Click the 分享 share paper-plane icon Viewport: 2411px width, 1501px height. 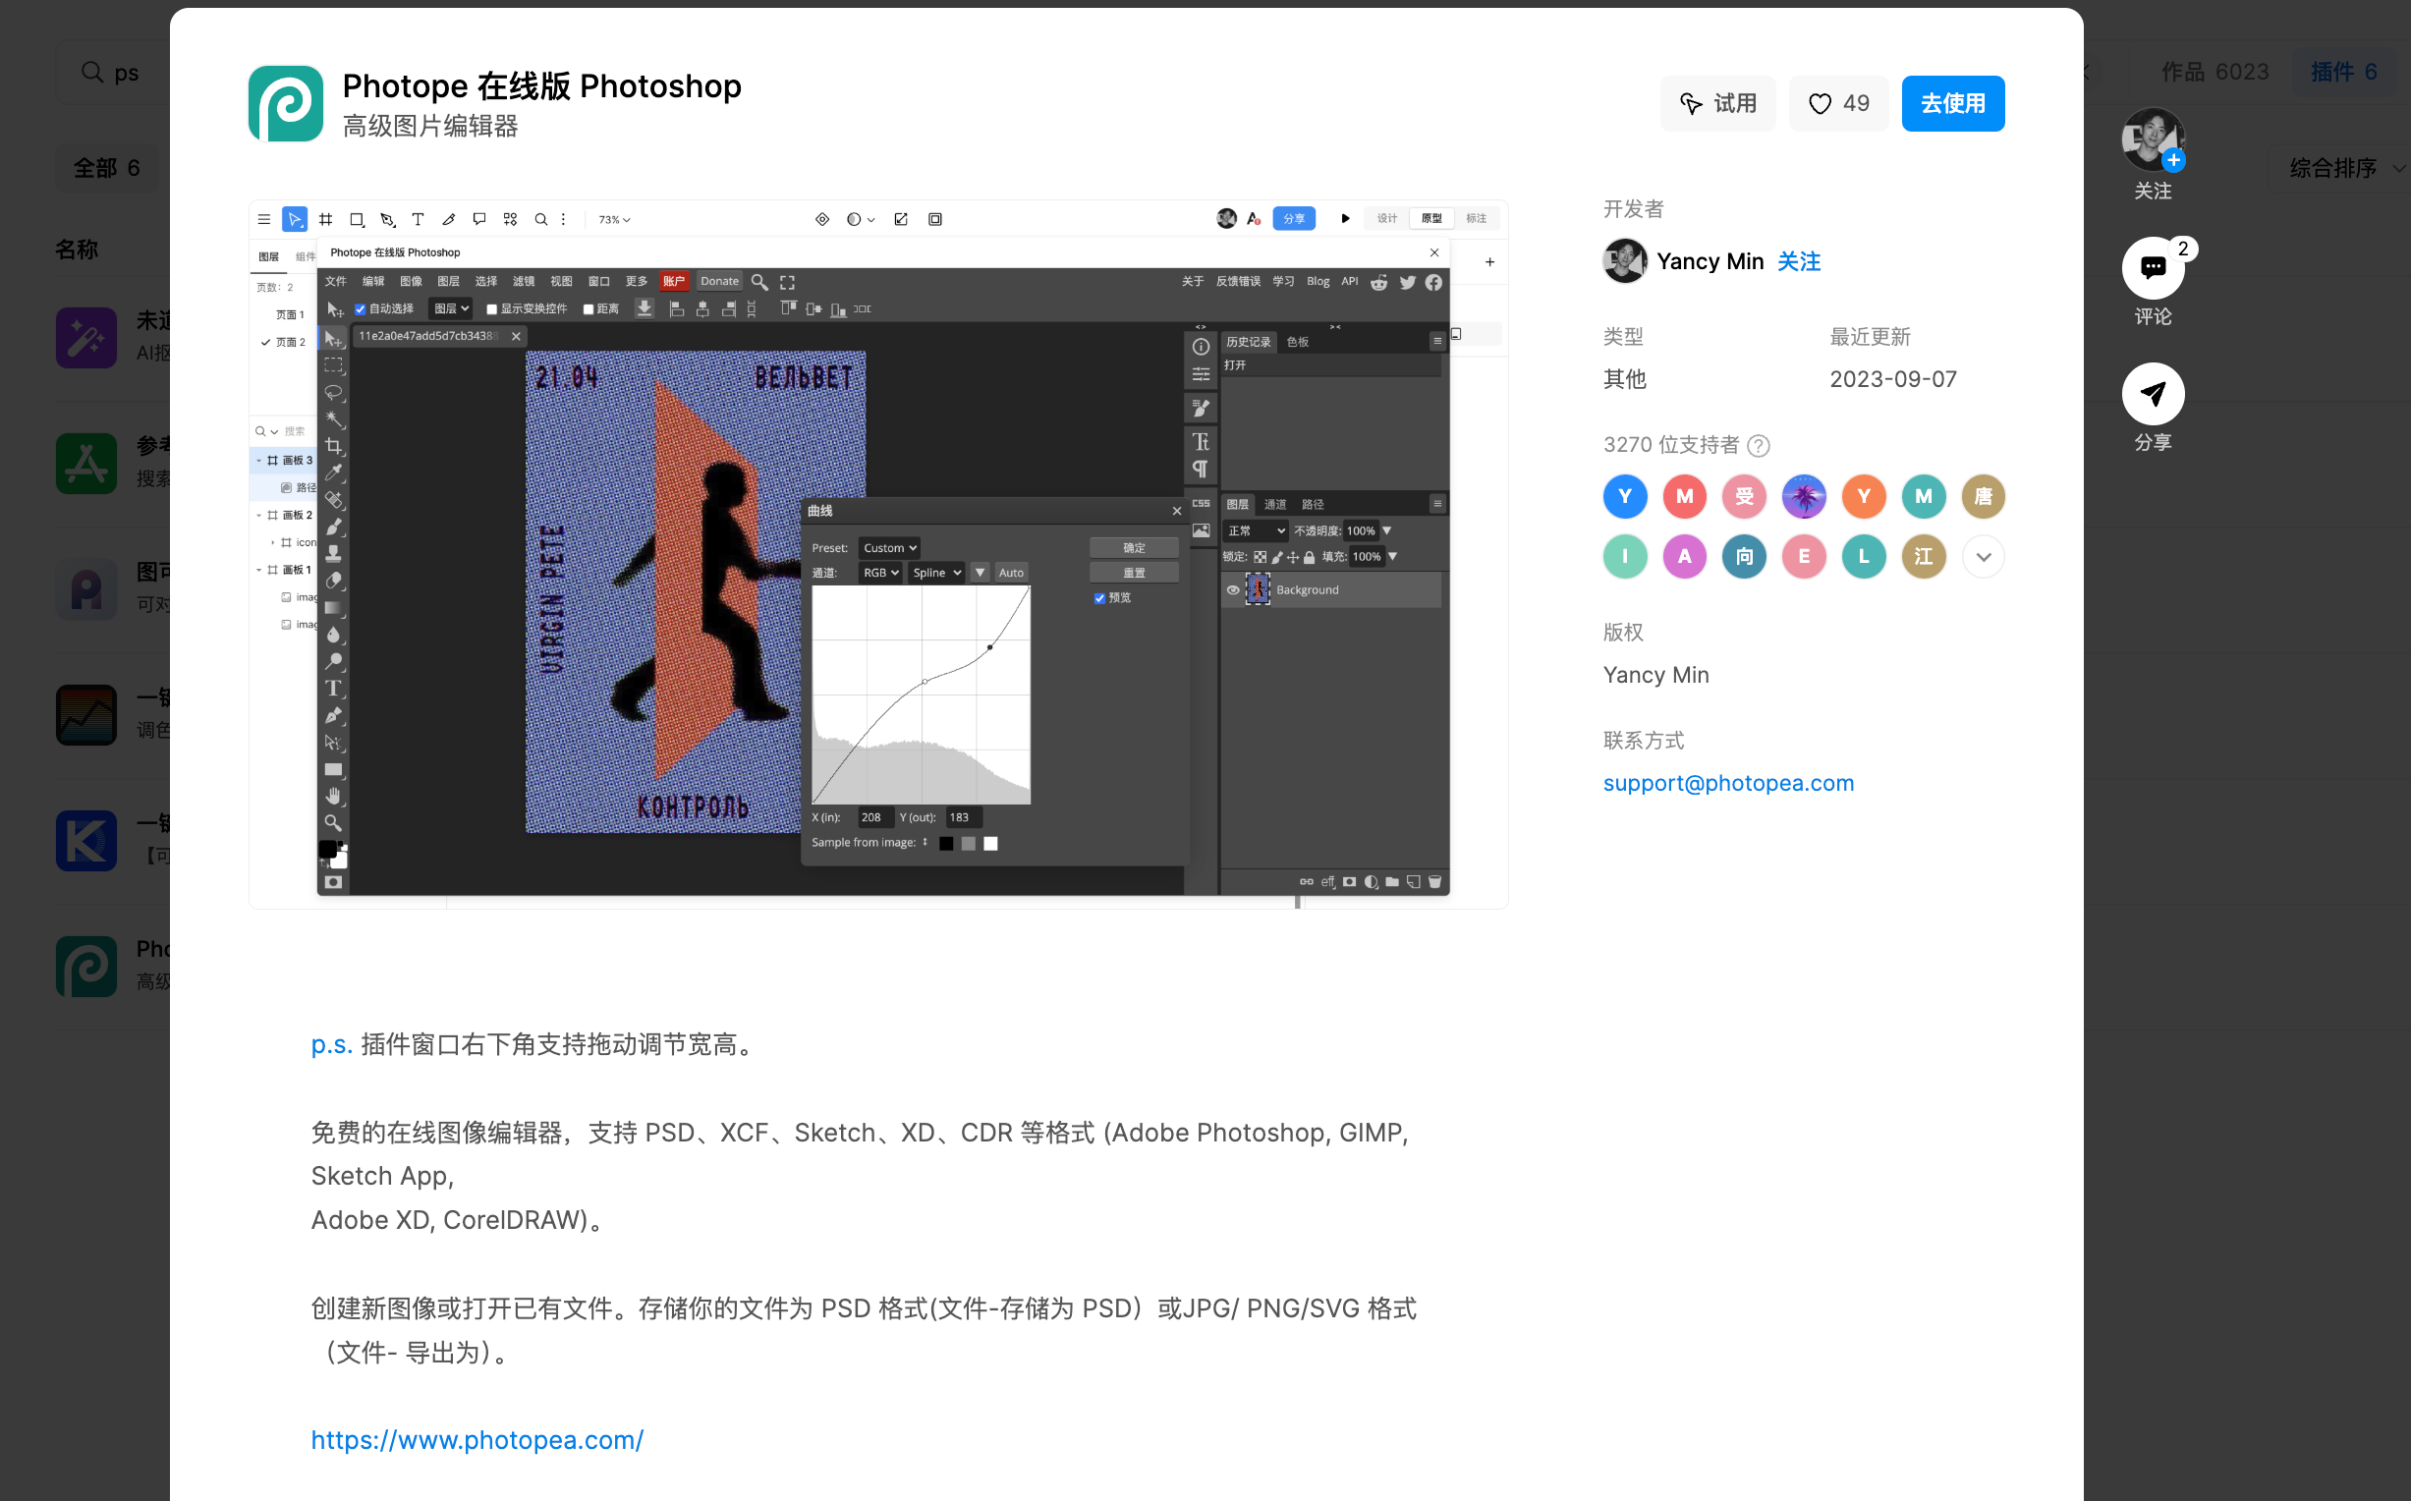click(2153, 393)
